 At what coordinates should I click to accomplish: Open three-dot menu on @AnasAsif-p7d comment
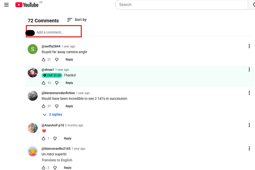pos(249,125)
